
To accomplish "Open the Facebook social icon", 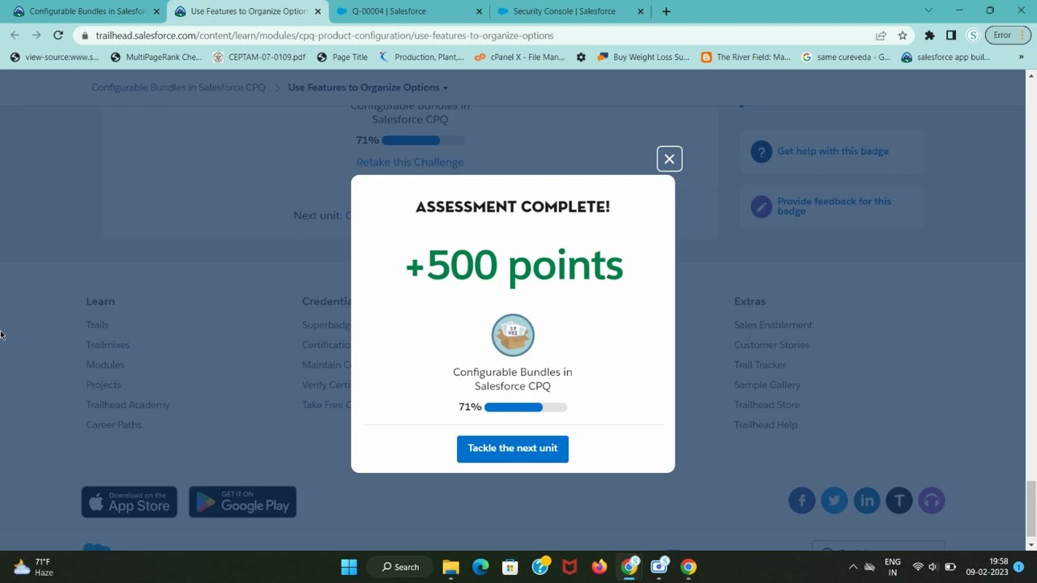I will coord(802,500).
